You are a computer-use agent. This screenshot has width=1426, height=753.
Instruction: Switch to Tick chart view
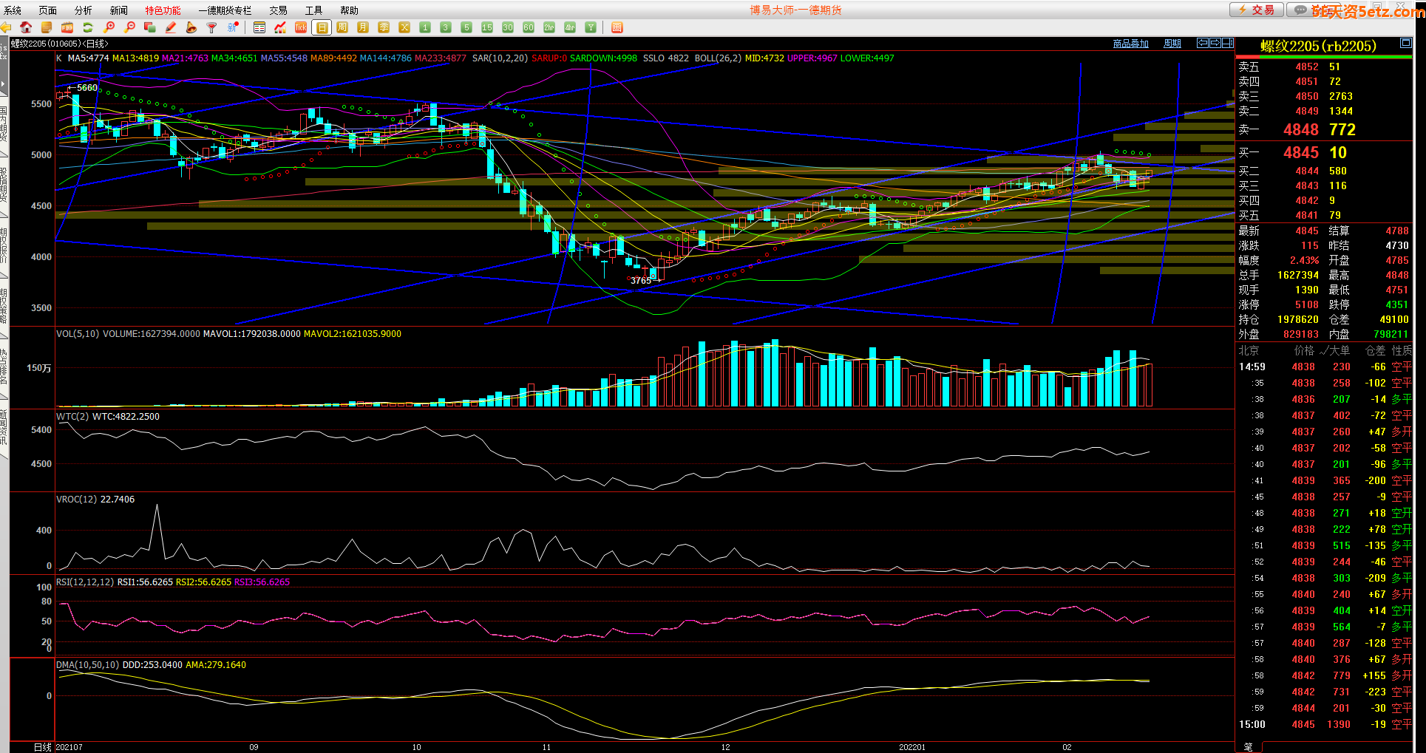tap(301, 27)
